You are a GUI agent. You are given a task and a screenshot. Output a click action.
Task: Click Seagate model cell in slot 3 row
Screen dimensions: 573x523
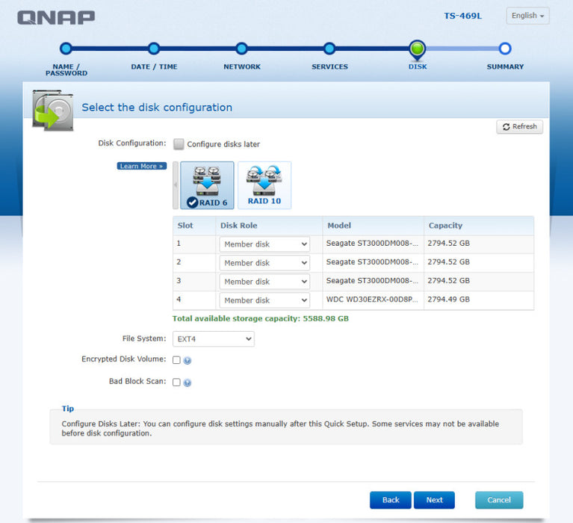(x=372, y=281)
